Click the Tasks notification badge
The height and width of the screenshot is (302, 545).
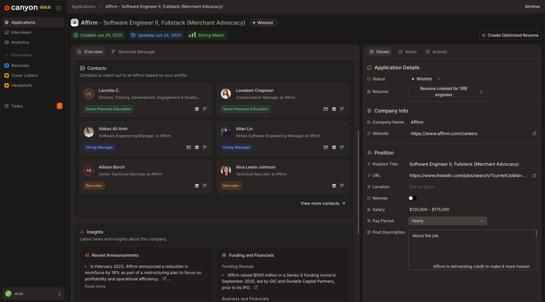pos(59,106)
